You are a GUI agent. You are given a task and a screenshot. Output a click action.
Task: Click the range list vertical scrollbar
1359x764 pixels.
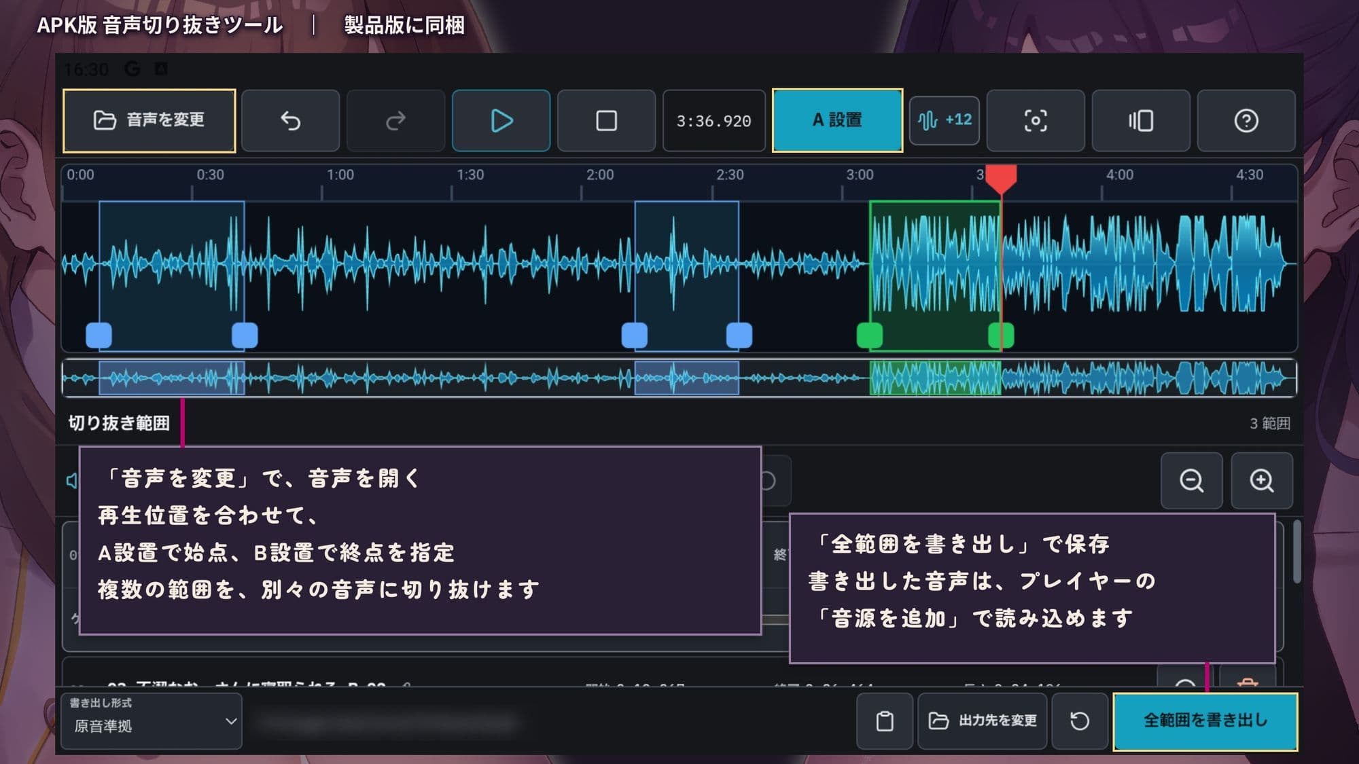click(1297, 551)
